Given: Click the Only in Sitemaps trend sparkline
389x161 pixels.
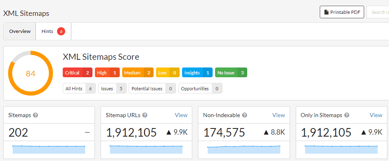Looking at the screenshot, I should [x=341, y=150].
